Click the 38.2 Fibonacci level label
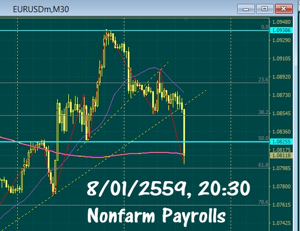300x231 pixels. pyautogui.click(x=263, y=112)
